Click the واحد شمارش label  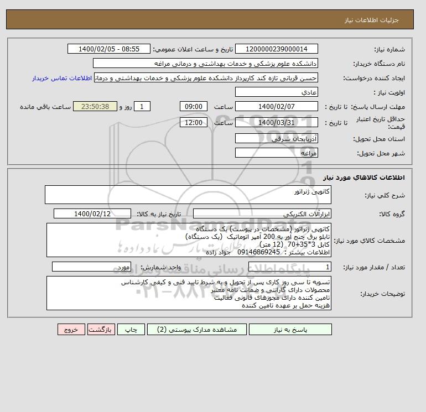click(161, 267)
